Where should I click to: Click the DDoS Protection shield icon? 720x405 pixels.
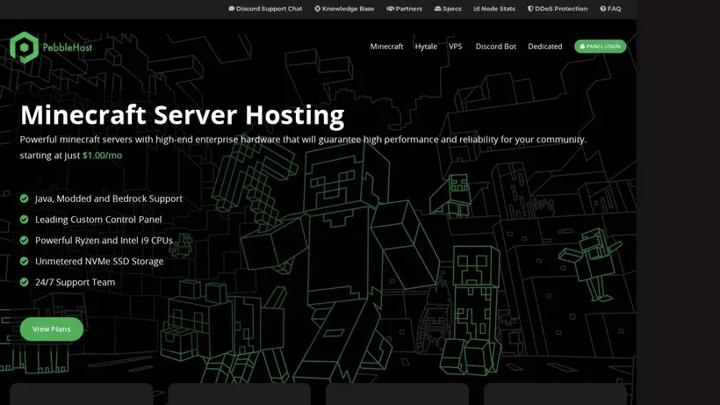click(530, 9)
